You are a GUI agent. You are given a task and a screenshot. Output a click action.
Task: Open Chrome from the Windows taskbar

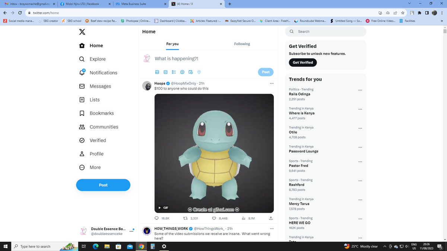[141, 246]
